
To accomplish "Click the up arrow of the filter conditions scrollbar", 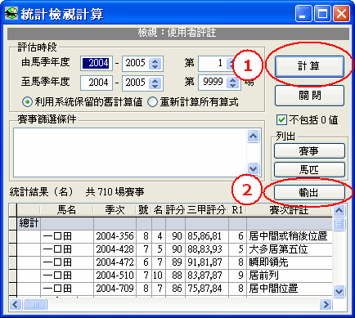I will pos(254,136).
